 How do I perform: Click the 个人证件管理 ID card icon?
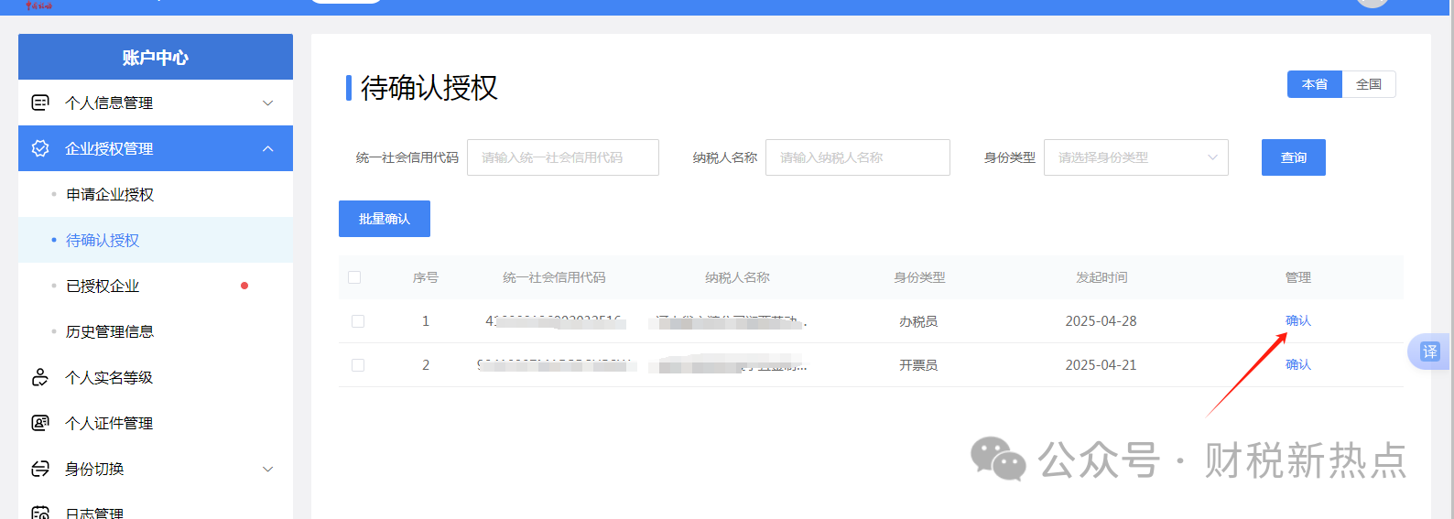[40, 423]
